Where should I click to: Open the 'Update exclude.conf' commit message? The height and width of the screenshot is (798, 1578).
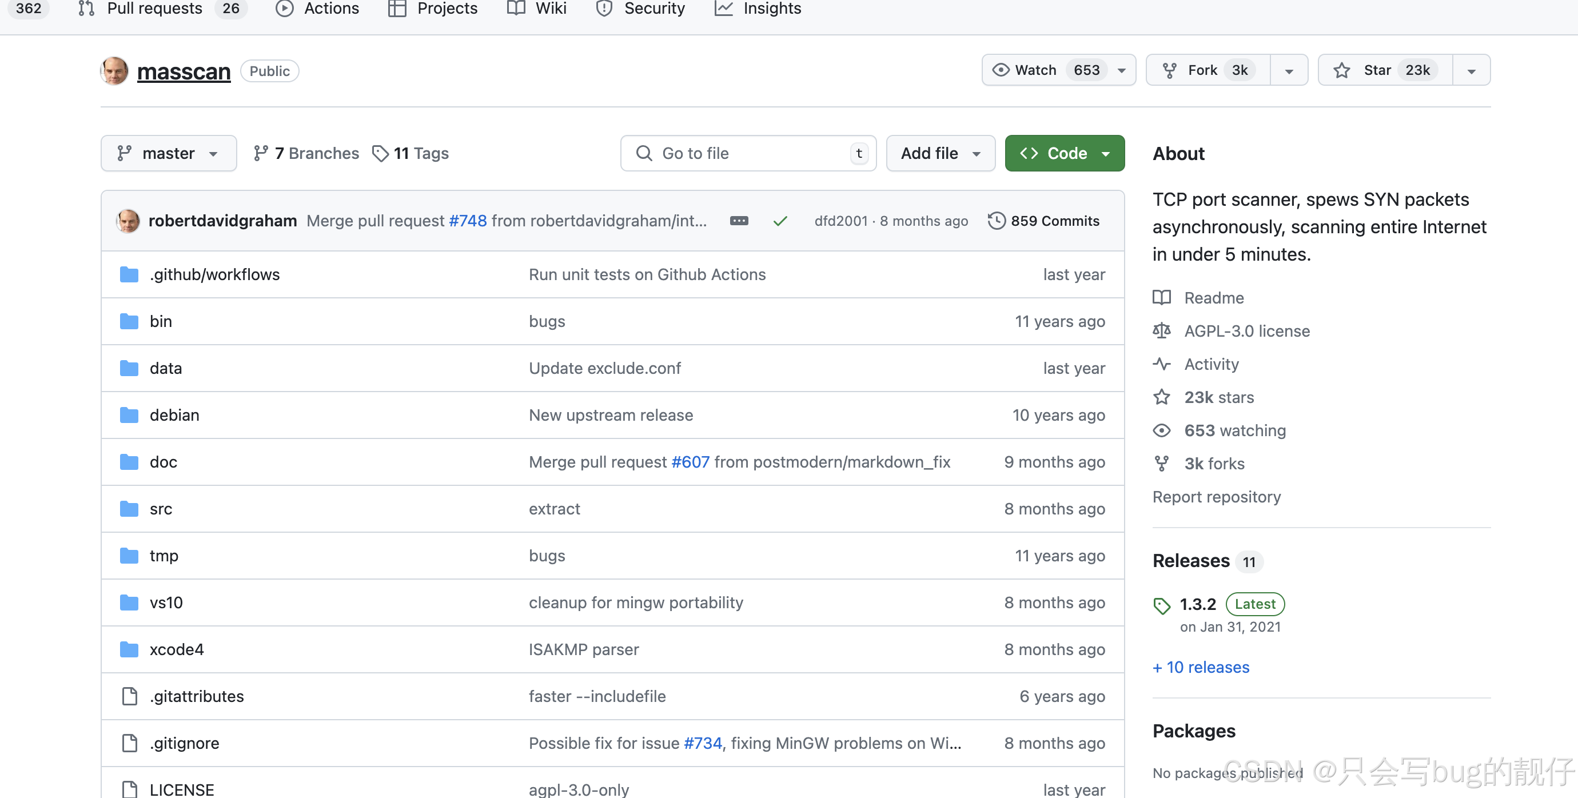(605, 368)
